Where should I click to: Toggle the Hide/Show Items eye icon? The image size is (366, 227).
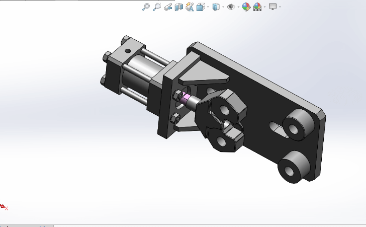point(231,7)
